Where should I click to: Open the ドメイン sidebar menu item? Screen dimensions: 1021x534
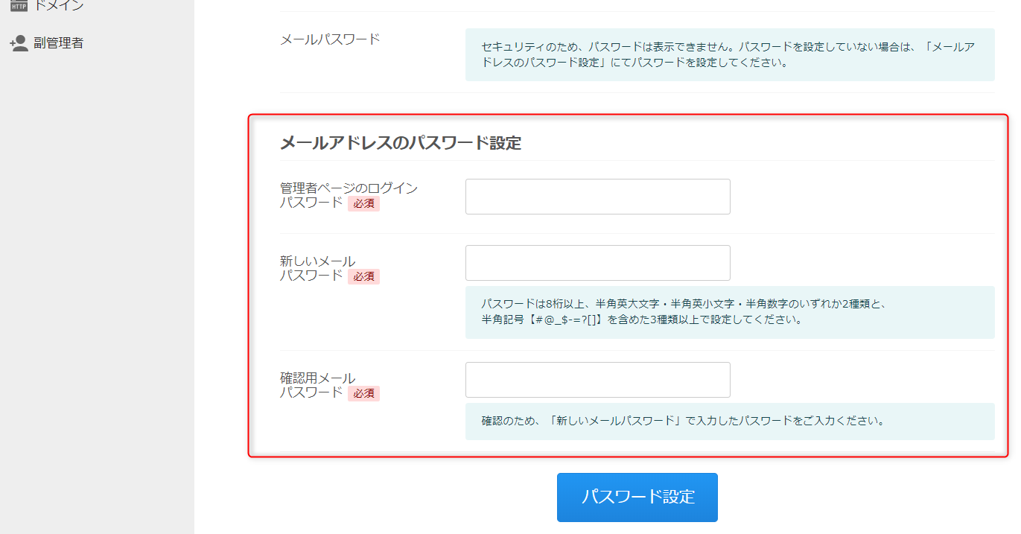click(58, 6)
